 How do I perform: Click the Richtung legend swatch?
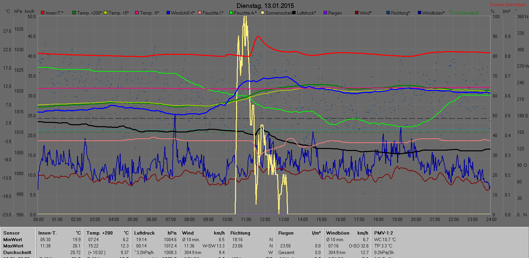[388, 13]
